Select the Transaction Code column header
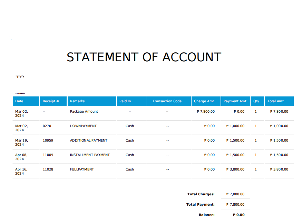 [168, 101]
